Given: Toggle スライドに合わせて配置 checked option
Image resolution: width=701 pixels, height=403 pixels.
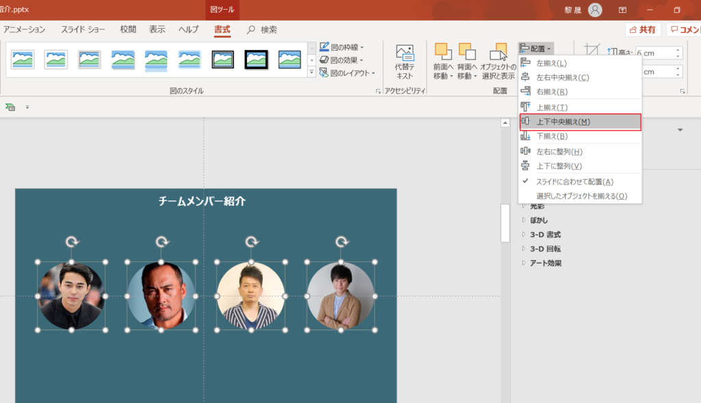Looking at the screenshot, I should pyautogui.click(x=574, y=181).
